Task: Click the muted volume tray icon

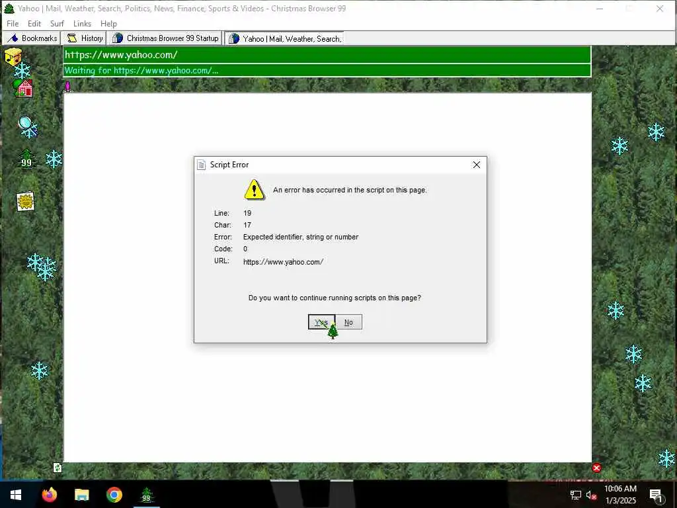Action: (592, 495)
